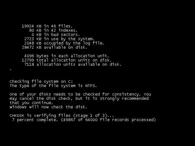Click 'Windows will now check the disk.'
The height and width of the screenshot is (146, 195).
point(48,107)
